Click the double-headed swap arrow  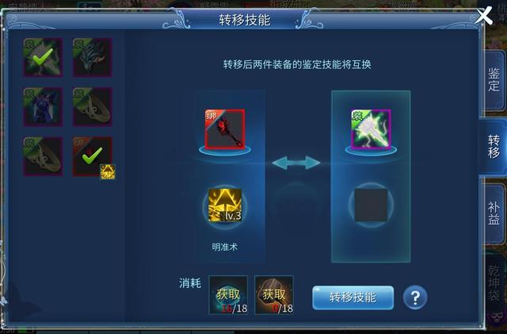(x=296, y=163)
